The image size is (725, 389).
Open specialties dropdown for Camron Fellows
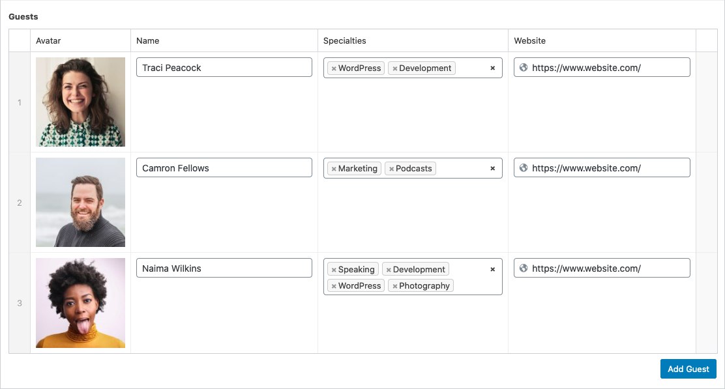[462, 168]
